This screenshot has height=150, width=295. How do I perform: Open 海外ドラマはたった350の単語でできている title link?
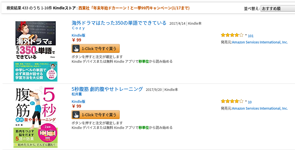pos(119,23)
